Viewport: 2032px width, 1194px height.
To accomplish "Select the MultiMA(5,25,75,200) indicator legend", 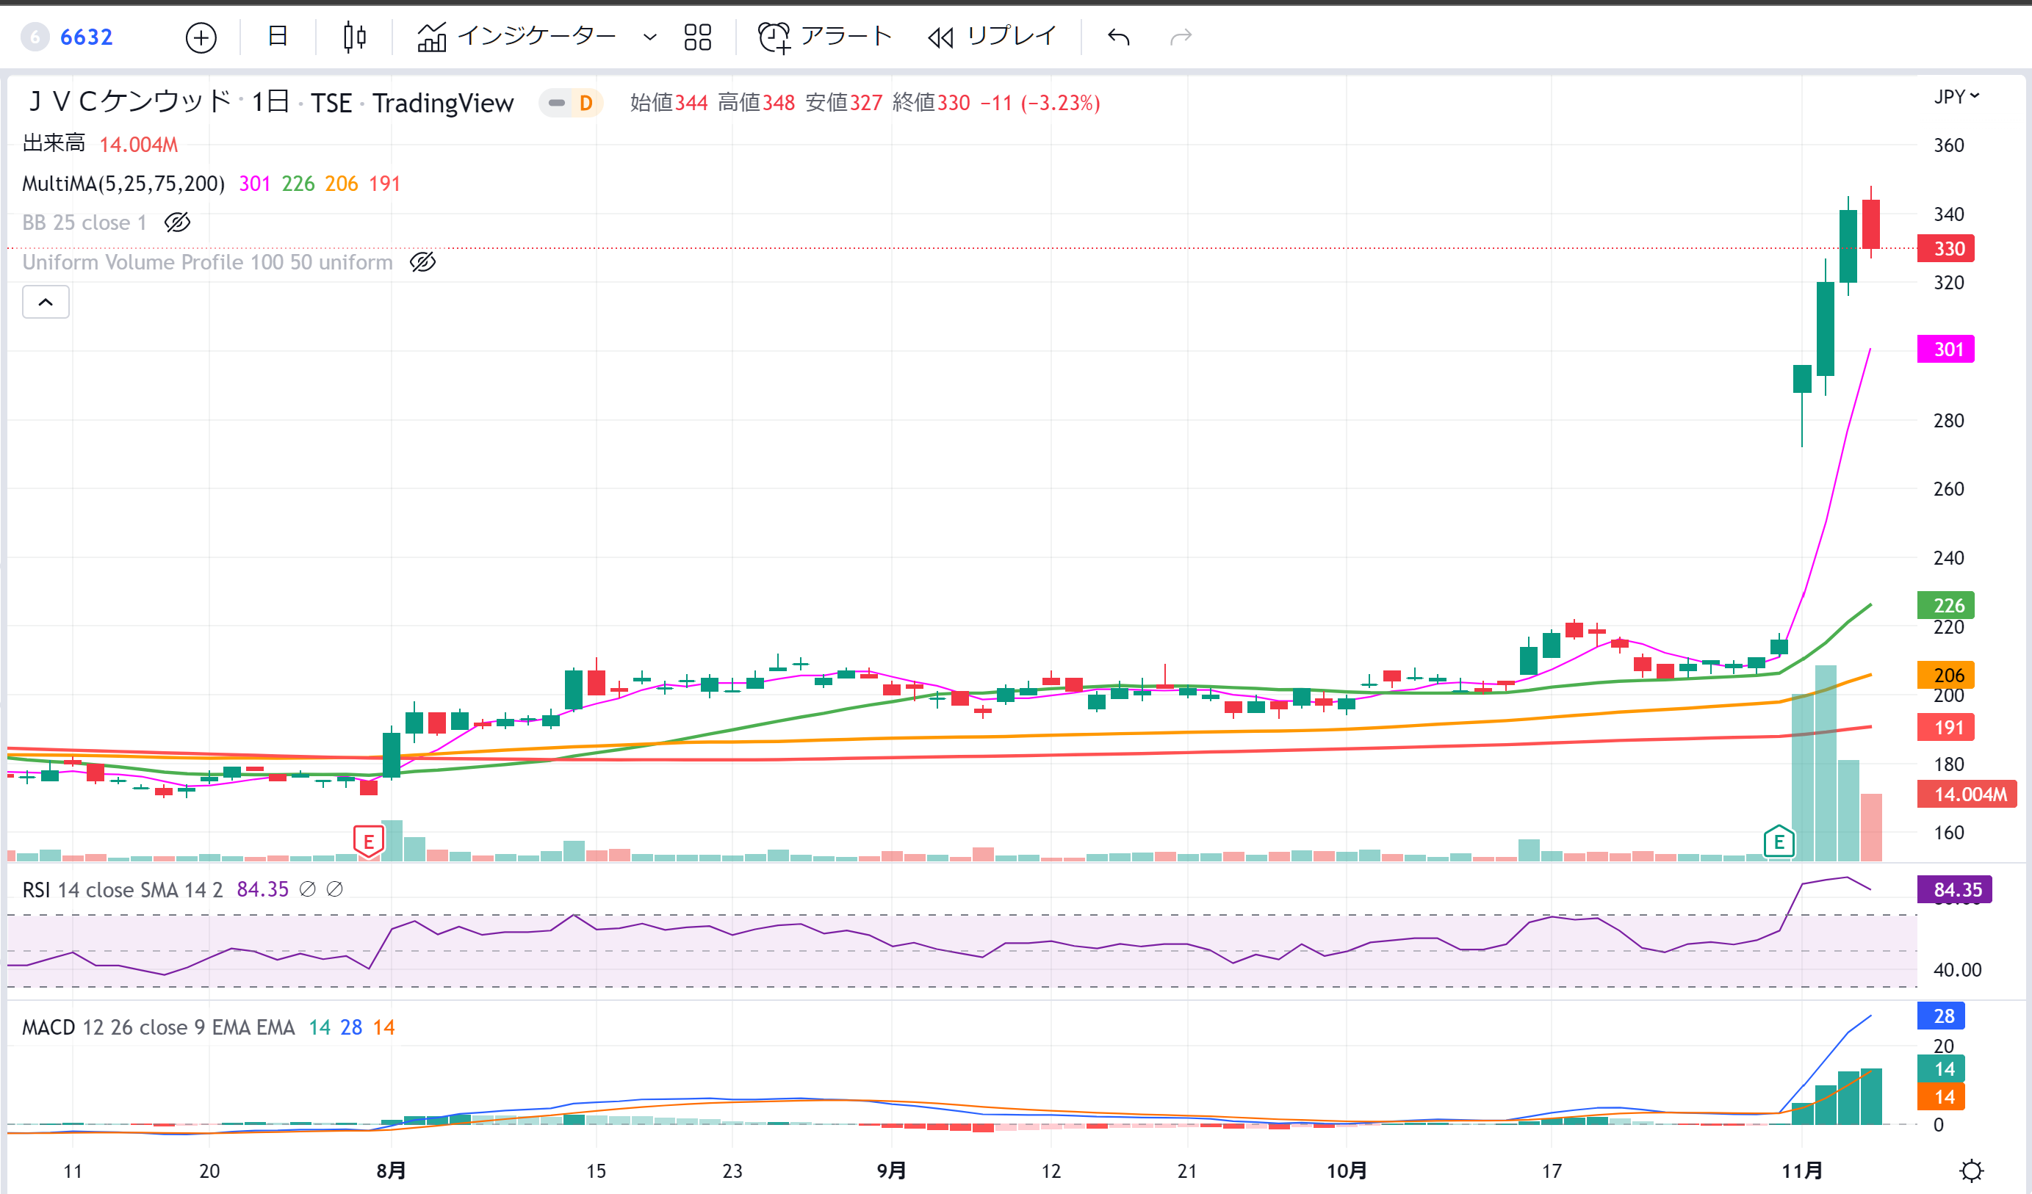I will (123, 184).
